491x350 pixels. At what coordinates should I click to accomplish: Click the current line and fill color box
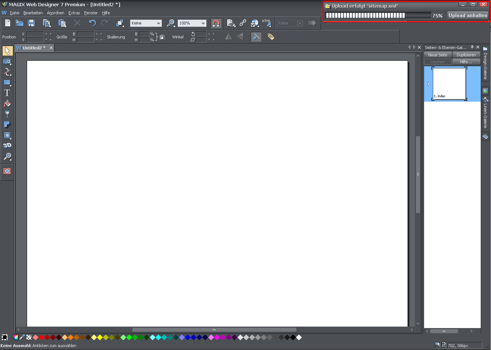click(5, 337)
